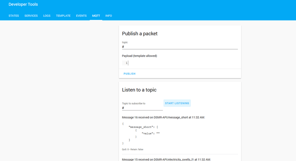Select the Message 15 received header line
This screenshot has height=161, width=296.
coord(166,160)
